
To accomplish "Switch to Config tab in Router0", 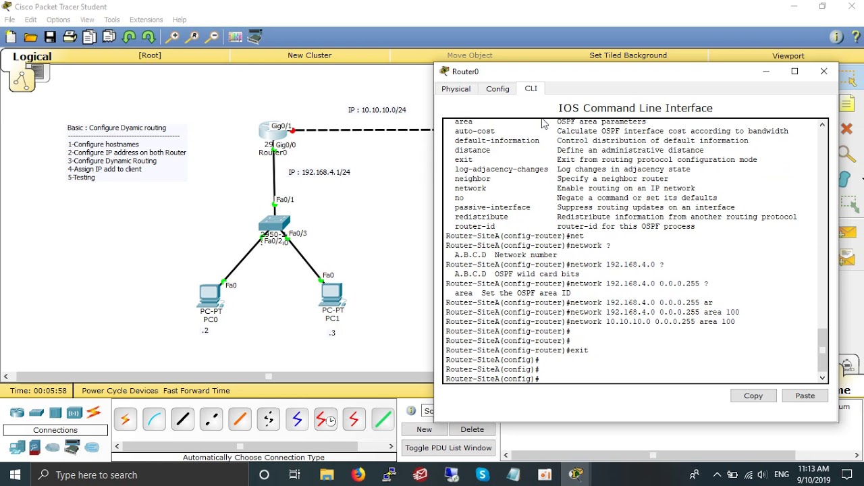I will [497, 88].
